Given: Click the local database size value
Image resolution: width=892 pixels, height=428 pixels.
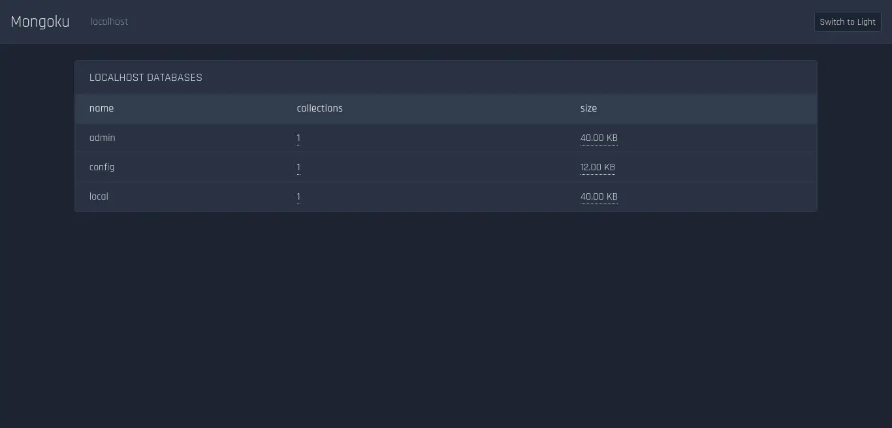Looking at the screenshot, I should (599, 196).
